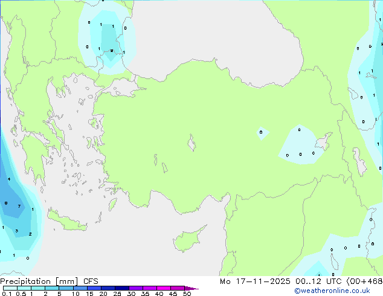The image size is (383, 296).
Task: Click the legend swatch between 2 and 5
Action: point(52,288)
